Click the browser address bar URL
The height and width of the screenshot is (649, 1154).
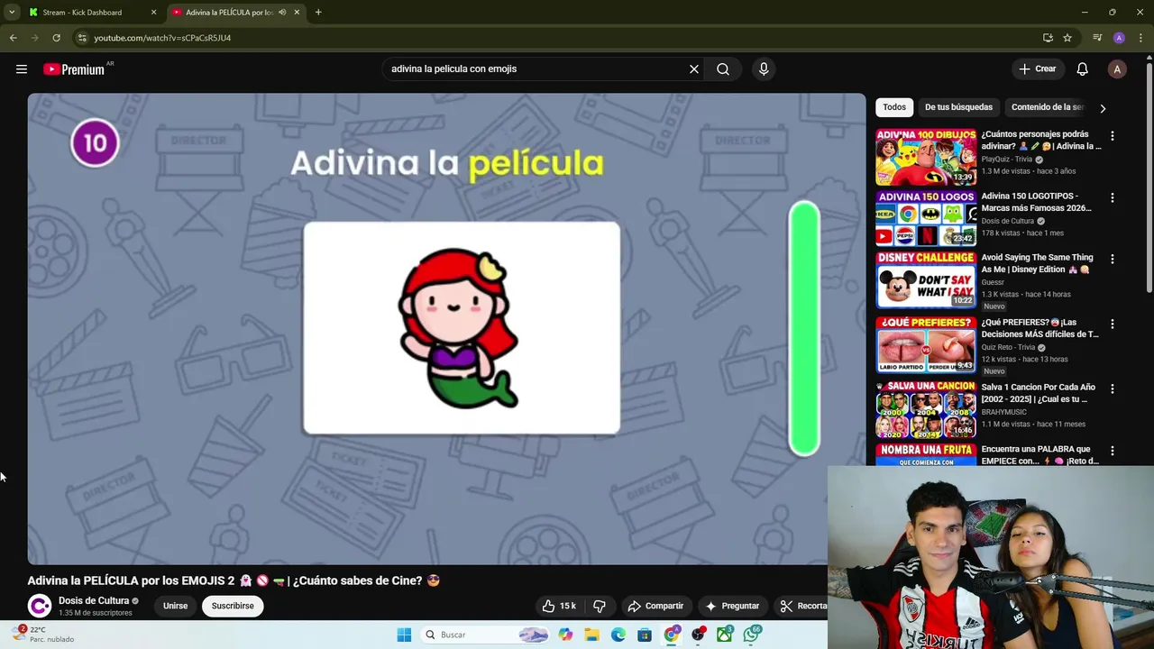point(162,38)
